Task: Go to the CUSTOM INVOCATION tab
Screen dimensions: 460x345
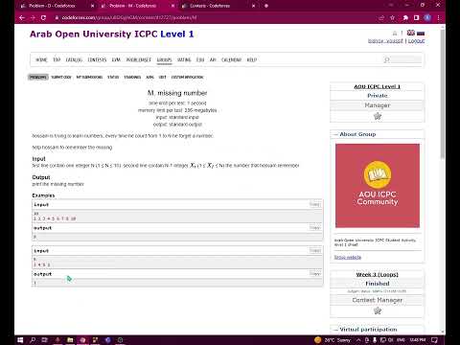Action: 187,77
